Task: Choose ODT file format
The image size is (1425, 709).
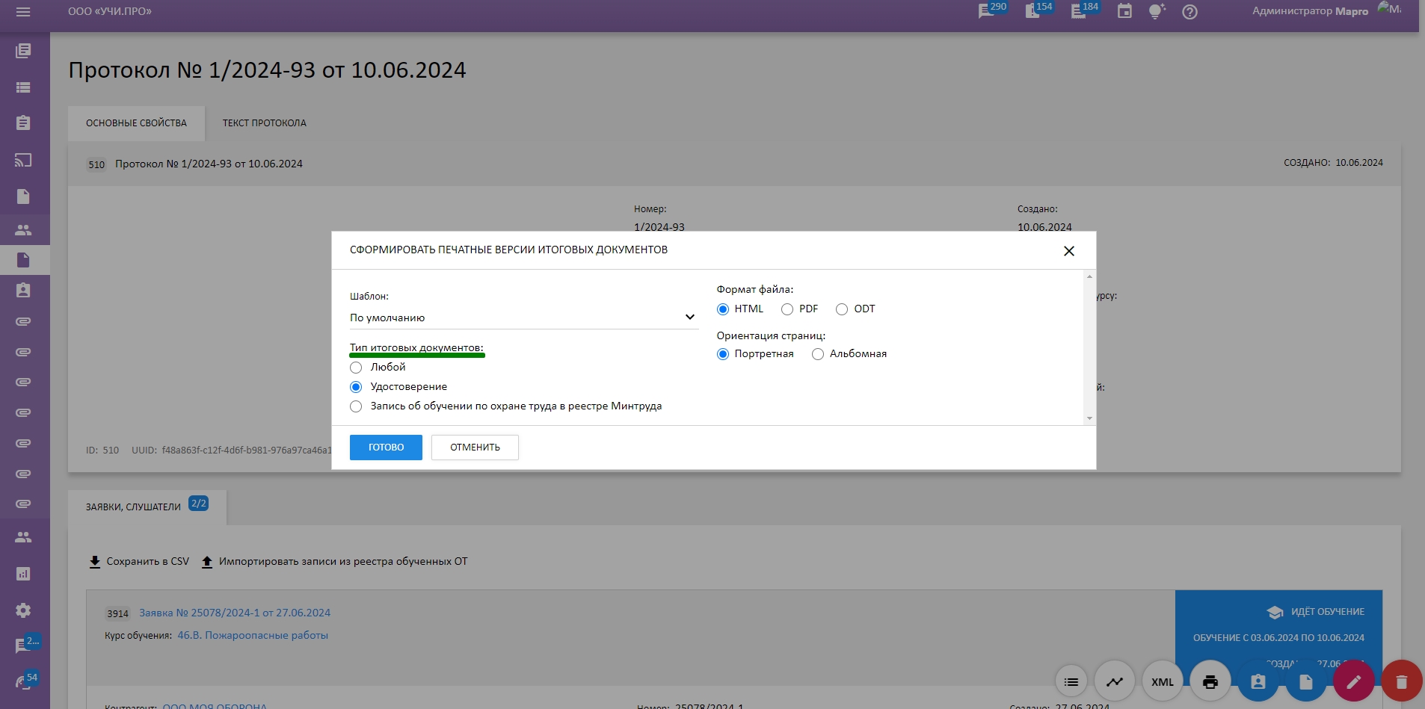Action: tap(842, 309)
